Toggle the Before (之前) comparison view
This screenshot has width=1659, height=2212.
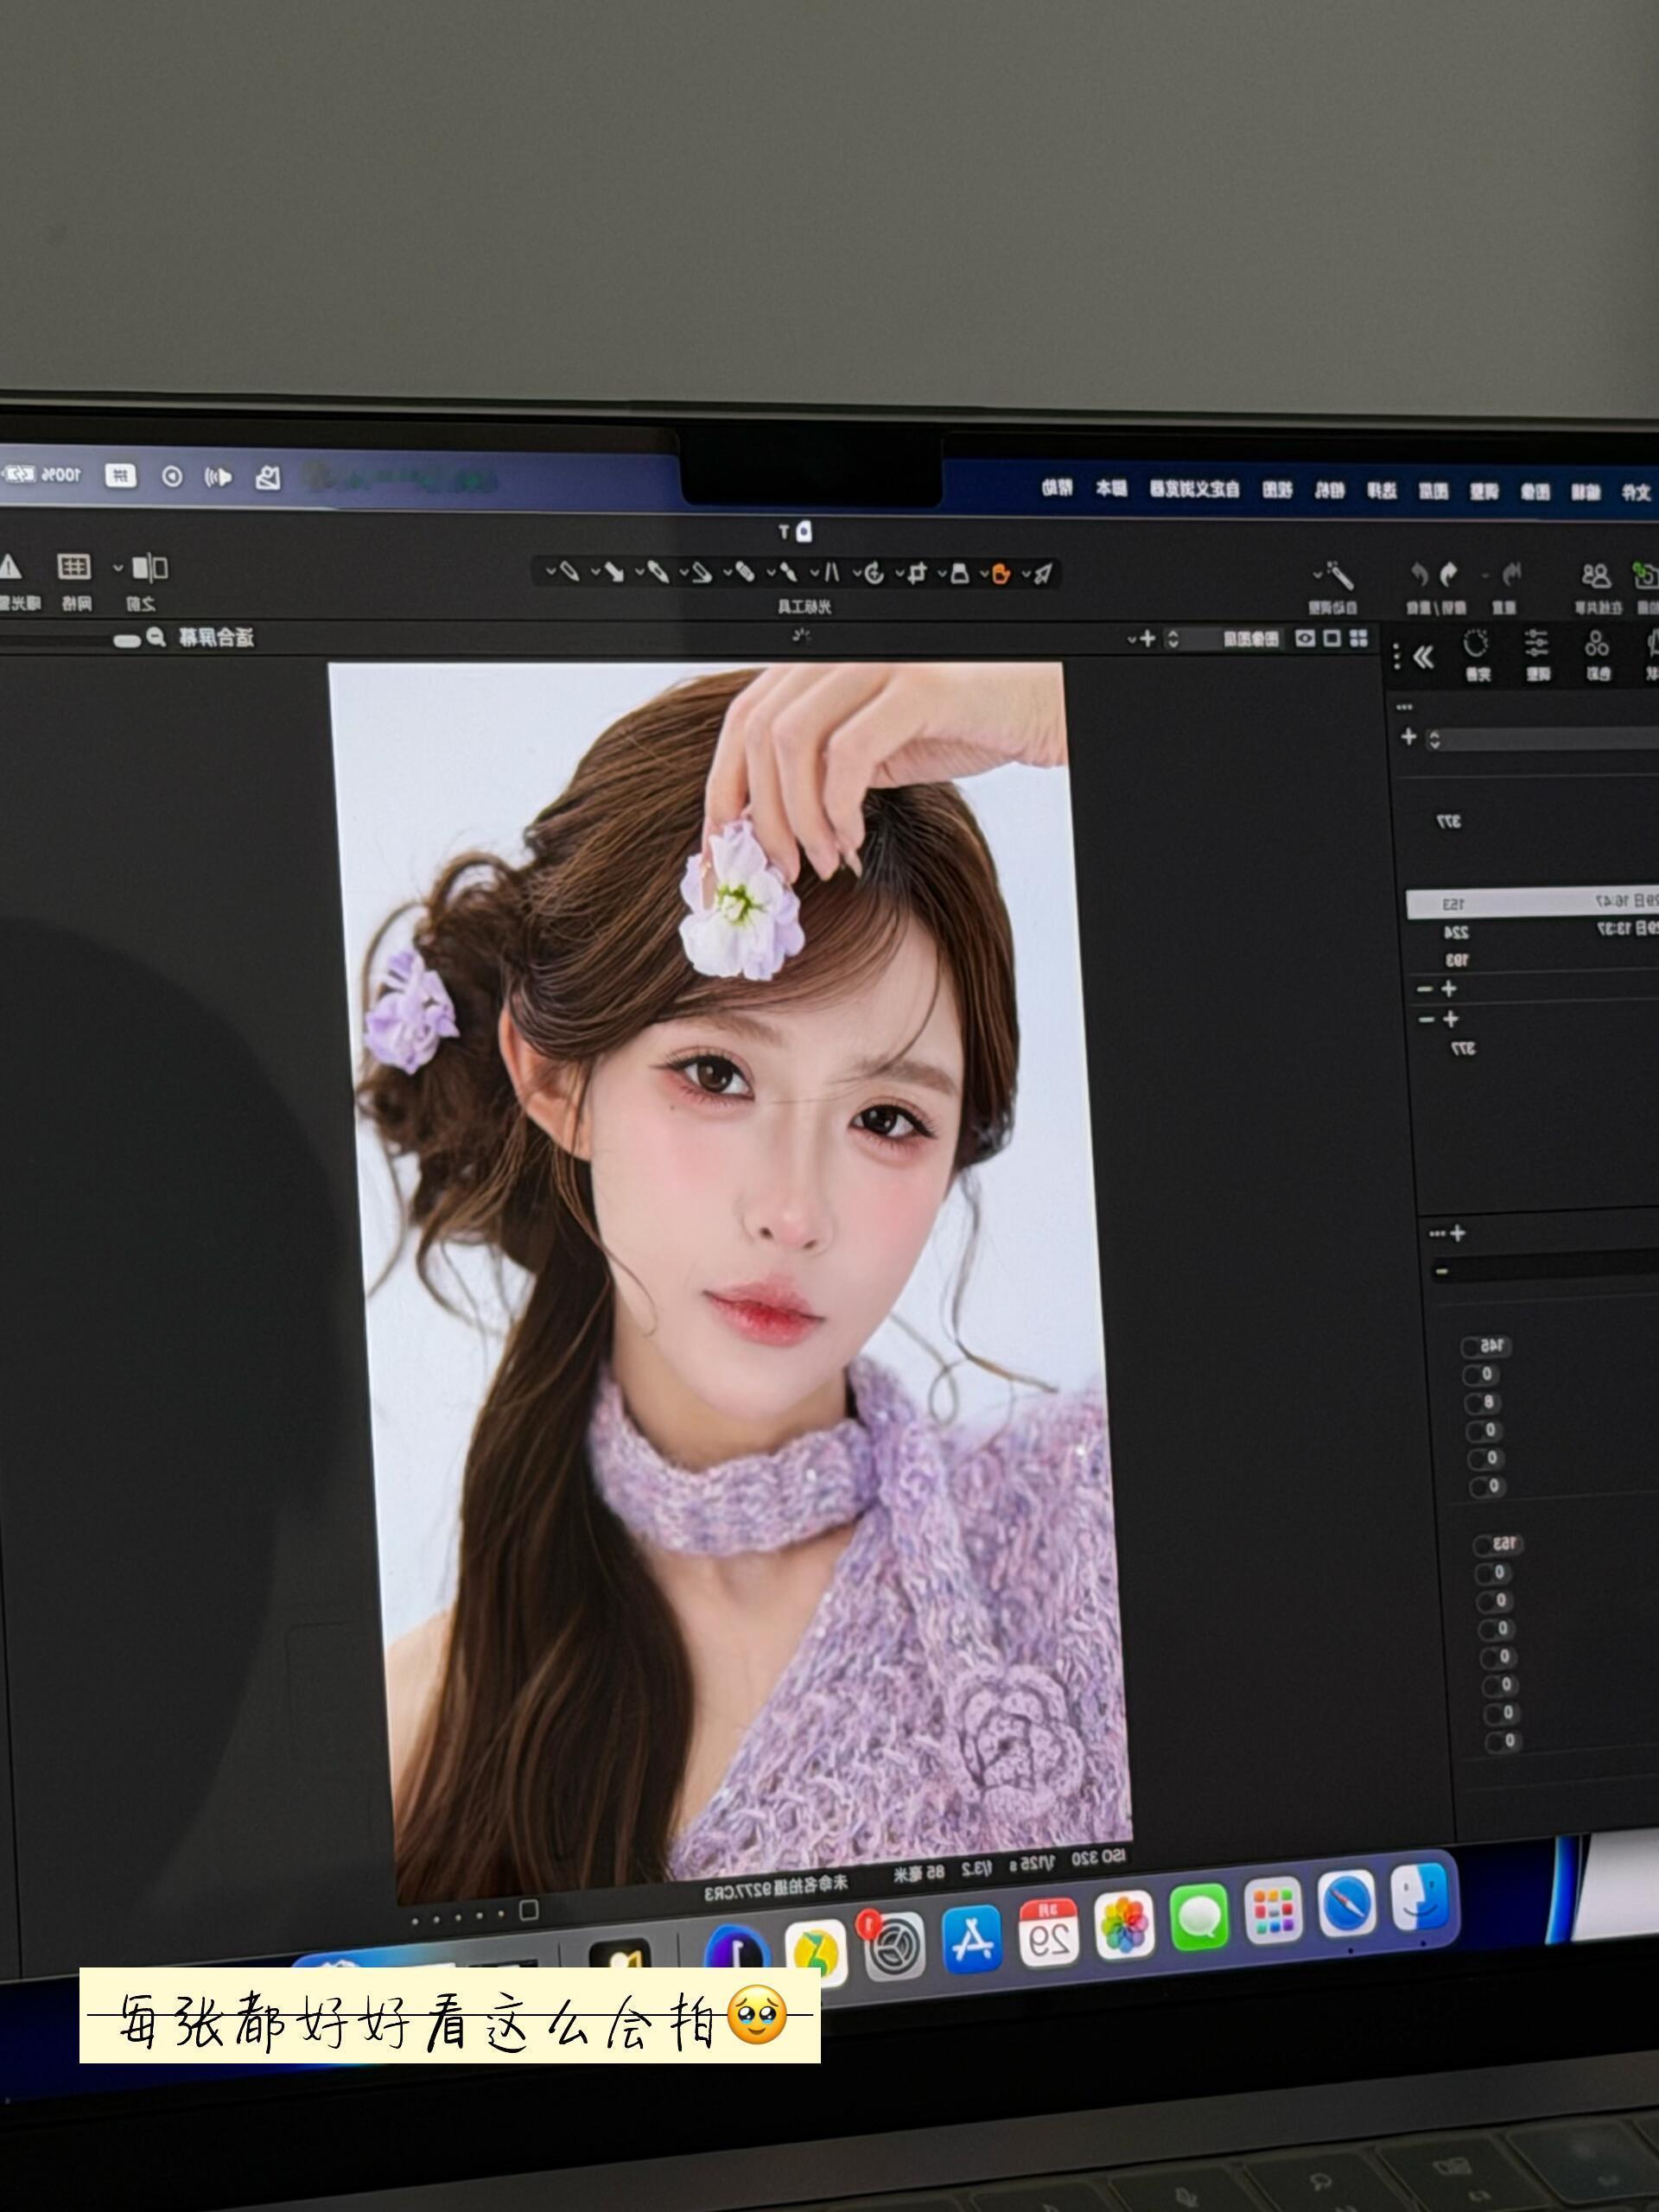(150, 568)
